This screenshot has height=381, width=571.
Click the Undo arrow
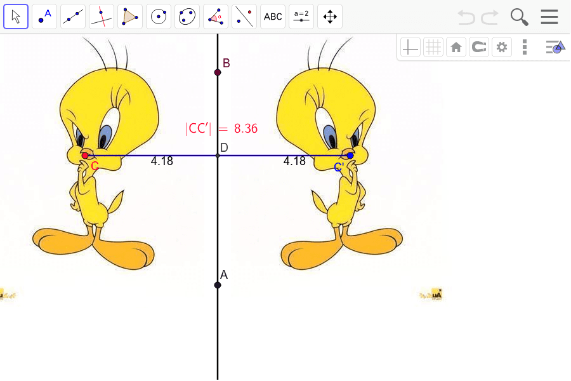pos(466,17)
